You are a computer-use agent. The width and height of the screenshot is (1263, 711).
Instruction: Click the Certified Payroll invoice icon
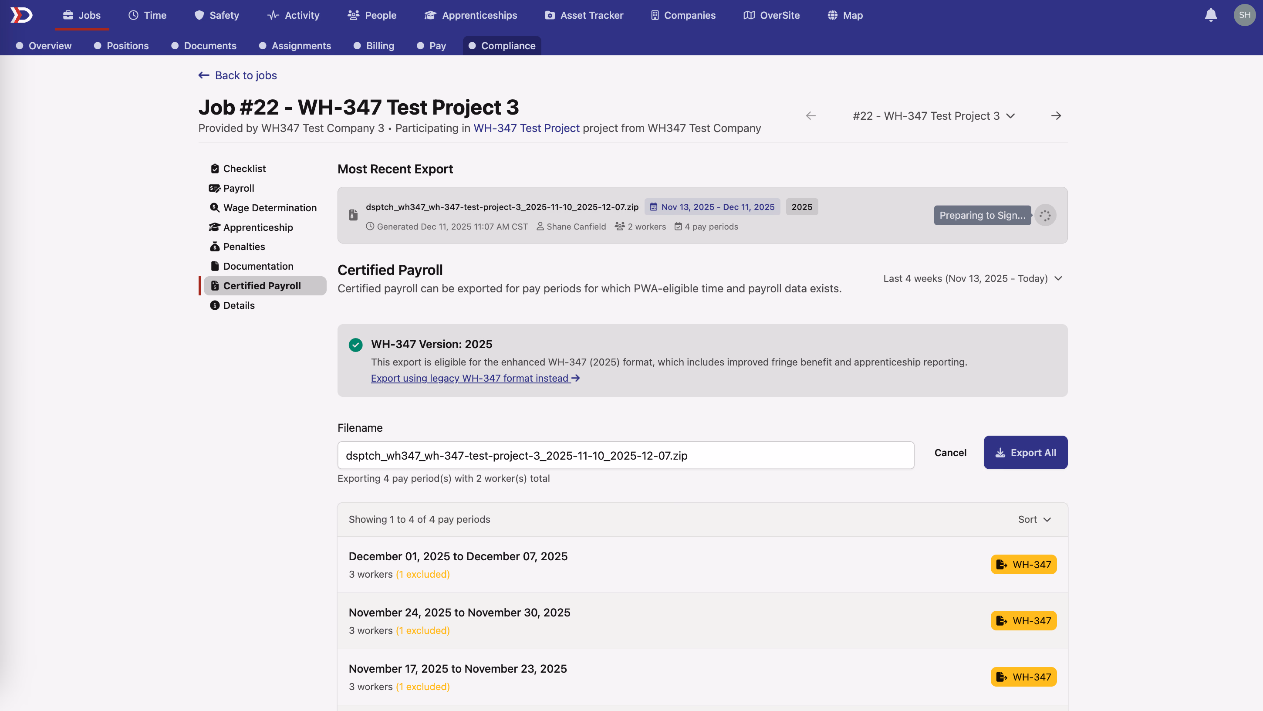click(x=215, y=286)
